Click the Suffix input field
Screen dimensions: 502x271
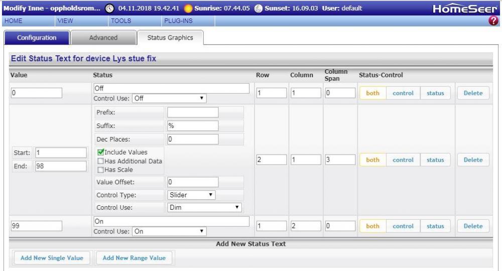(x=193, y=125)
